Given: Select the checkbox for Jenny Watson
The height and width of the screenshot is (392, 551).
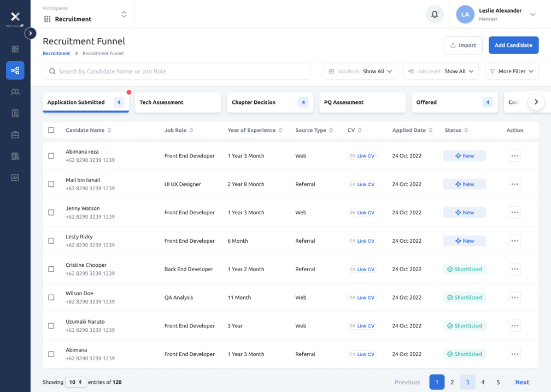Looking at the screenshot, I should pyautogui.click(x=51, y=213).
